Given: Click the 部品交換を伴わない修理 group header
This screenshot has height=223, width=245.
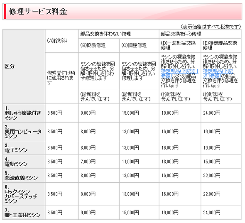Looking at the screenshot, I should (105, 34).
